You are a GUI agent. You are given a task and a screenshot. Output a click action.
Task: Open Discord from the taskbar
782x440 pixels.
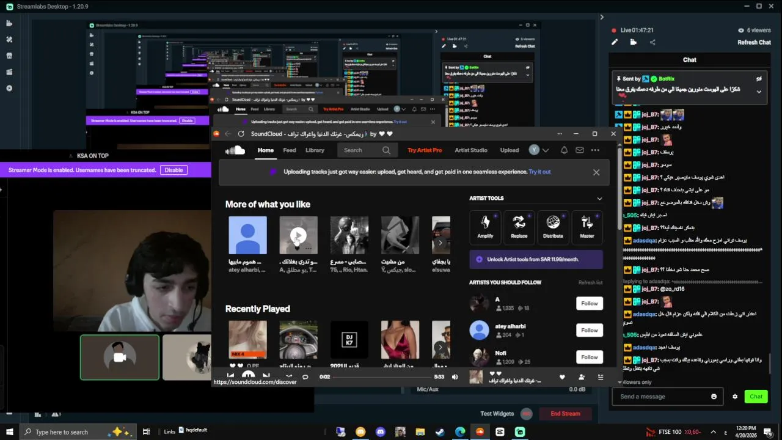(x=381, y=432)
